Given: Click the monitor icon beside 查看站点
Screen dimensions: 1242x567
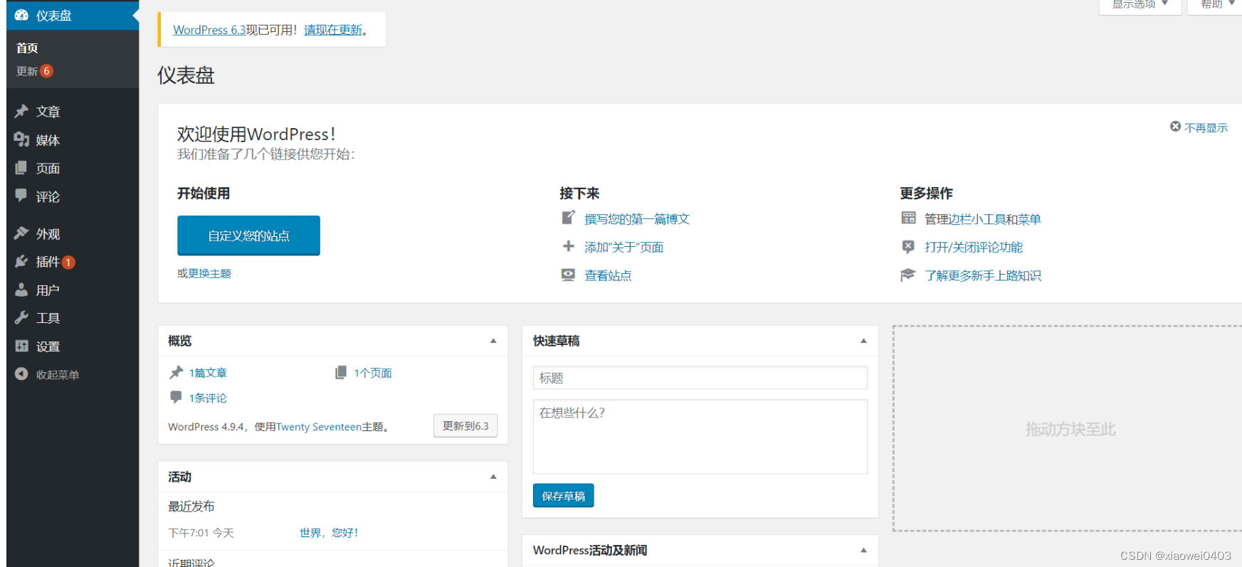Looking at the screenshot, I should point(568,275).
